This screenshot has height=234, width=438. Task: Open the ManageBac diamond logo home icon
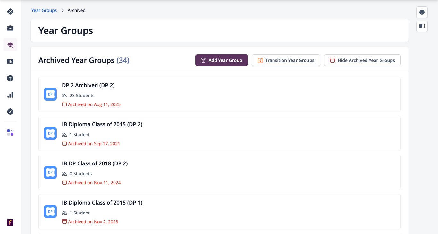[x=10, y=12]
